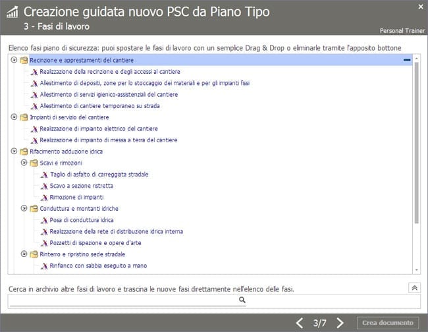Image resolution: width=428 pixels, height=332 pixels.
Task: Select Scavi e rimozioni row
Action: tap(61, 163)
